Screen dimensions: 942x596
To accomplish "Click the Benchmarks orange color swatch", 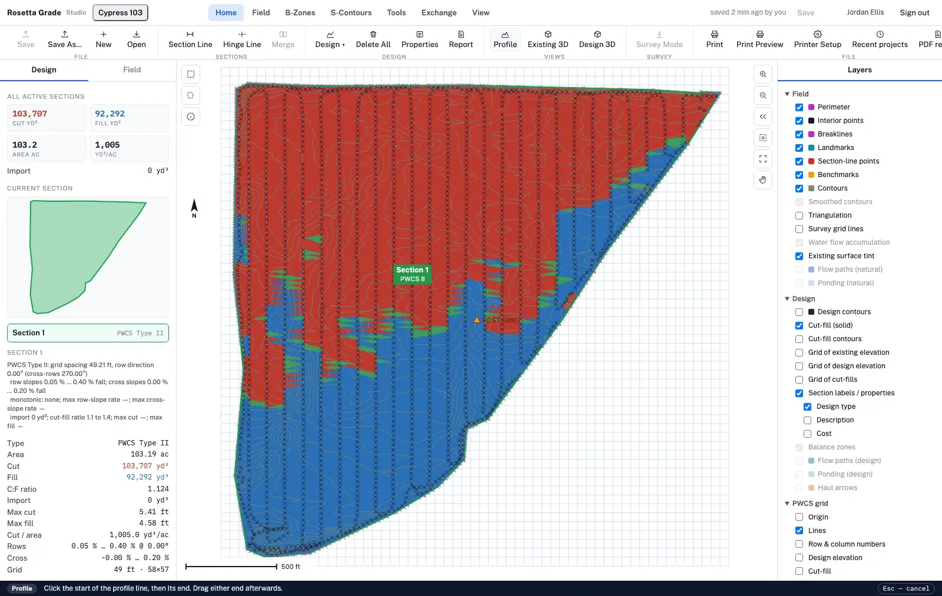I will [x=811, y=175].
